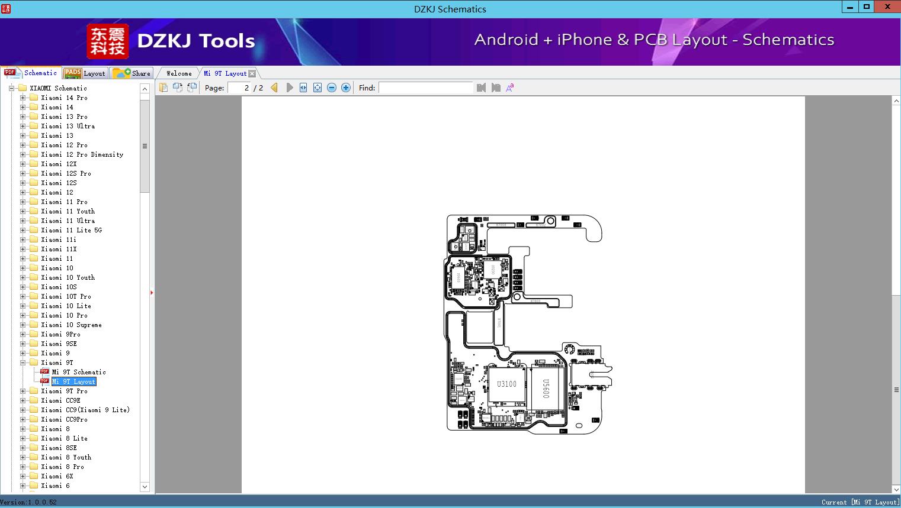
Task: Expand the Xiaomi 9T Pro folder
Action: 23,391
